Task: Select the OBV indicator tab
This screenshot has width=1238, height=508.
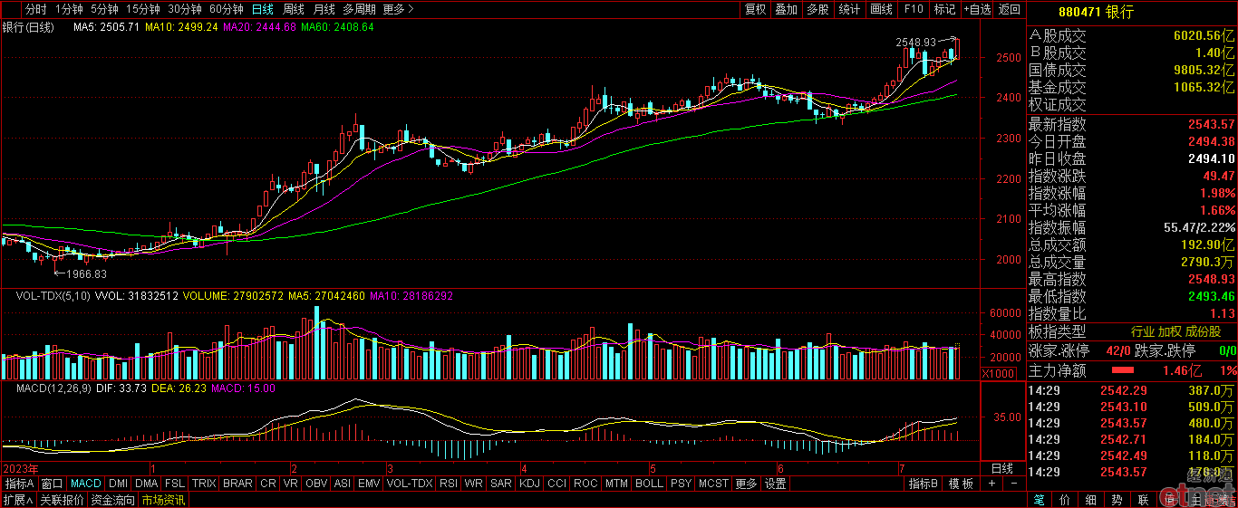Action: click(316, 484)
